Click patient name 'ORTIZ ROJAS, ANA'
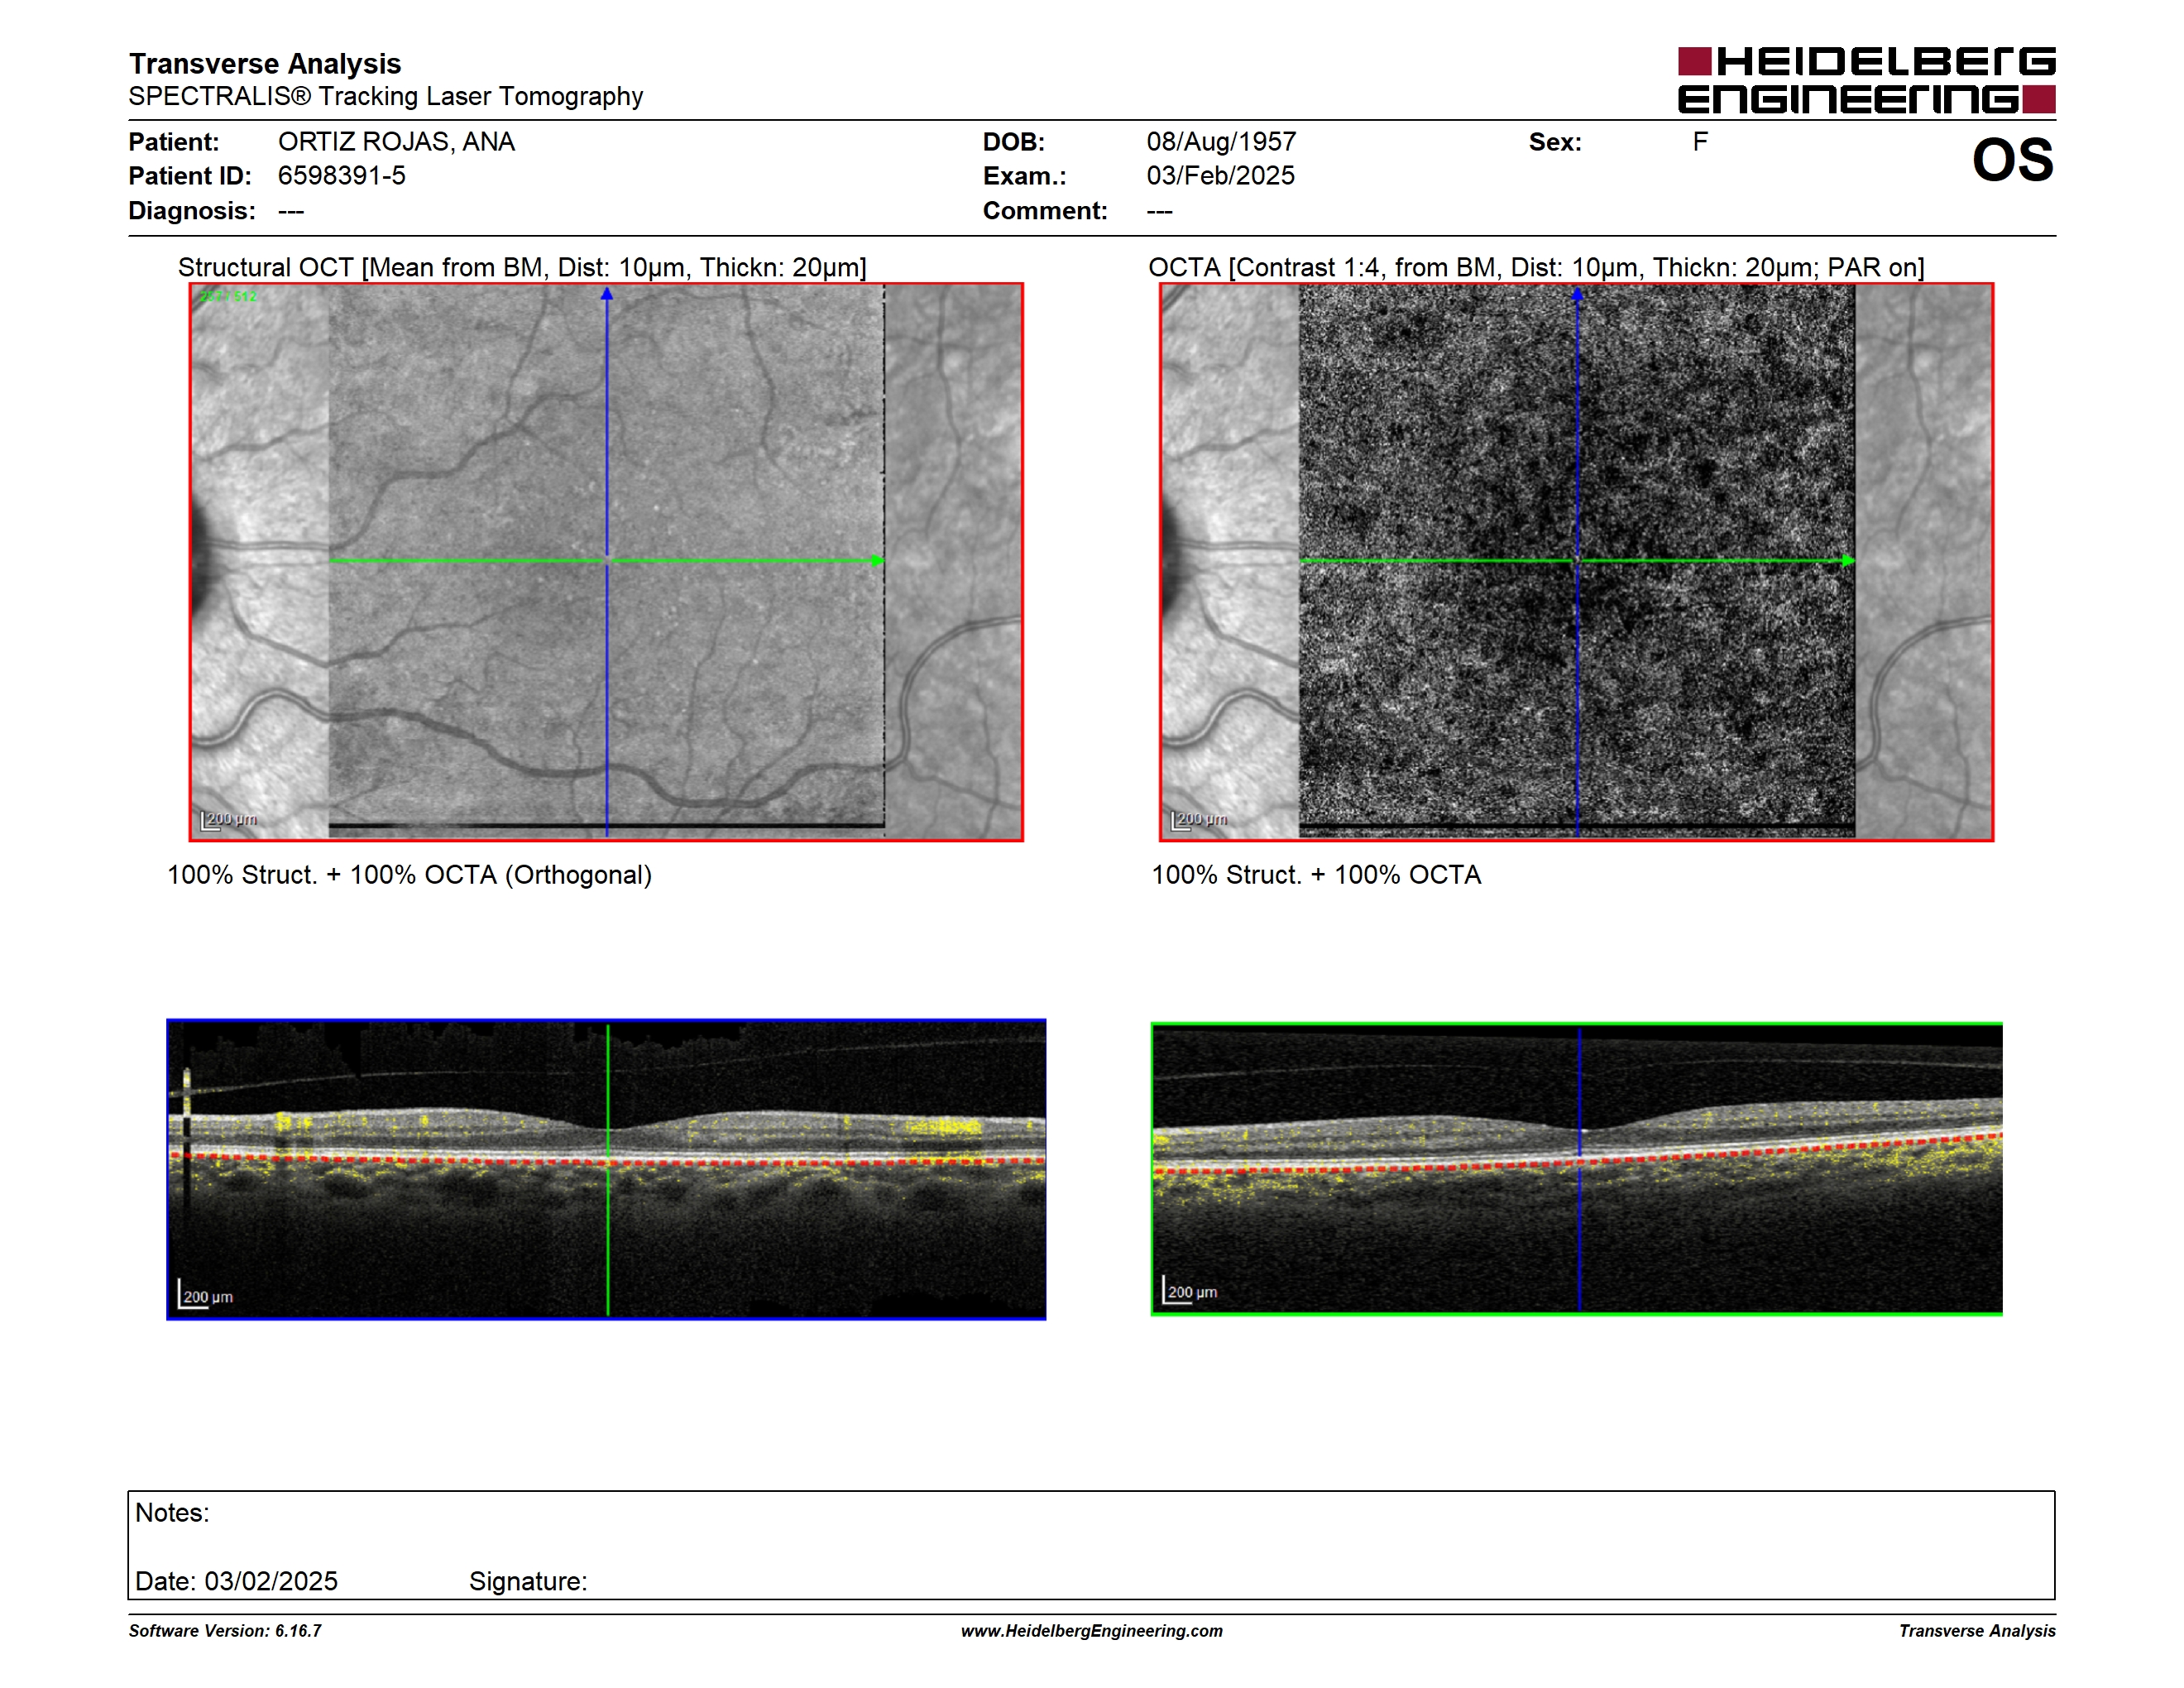Viewport: 2184px width, 1688px height. [x=397, y=142]
